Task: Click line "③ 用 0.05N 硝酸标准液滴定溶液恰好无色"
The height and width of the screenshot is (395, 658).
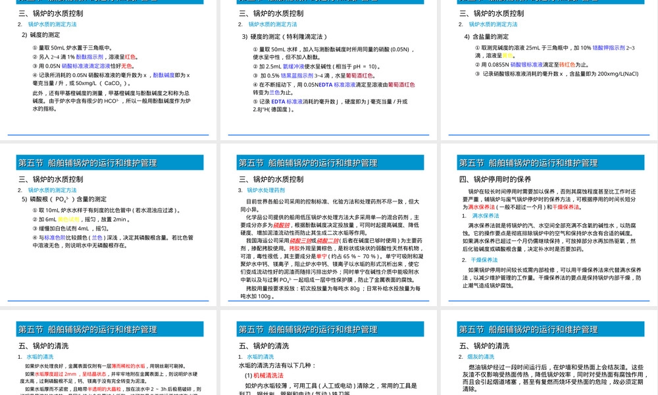Action: tap(83, 66)
